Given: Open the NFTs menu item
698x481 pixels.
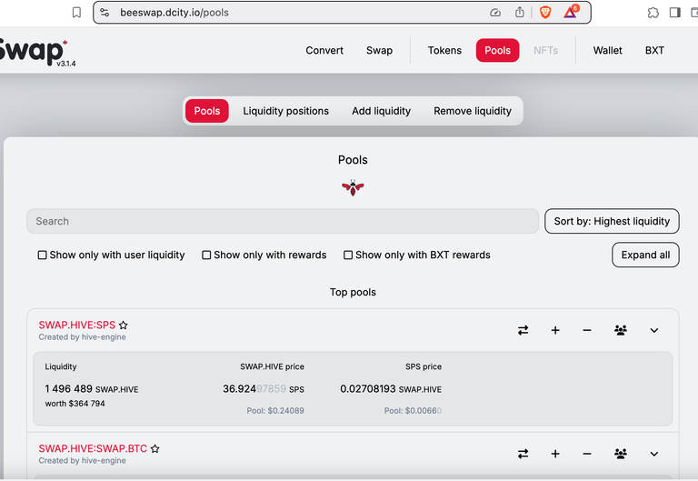Looking at the screenshot, I should (x=545, y=50).
